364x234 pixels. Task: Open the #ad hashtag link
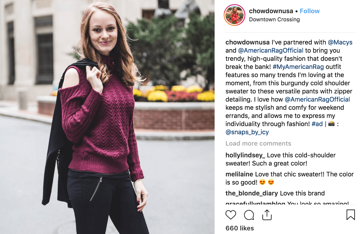[317, 124]
